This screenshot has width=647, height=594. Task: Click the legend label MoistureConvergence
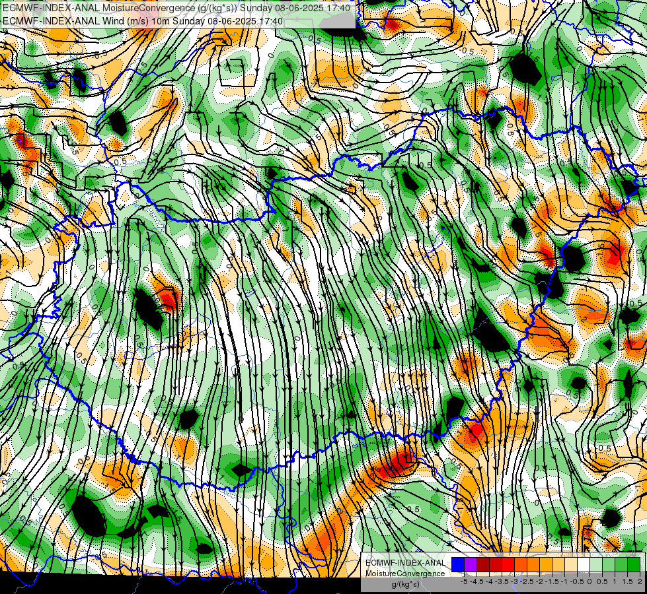405,574
